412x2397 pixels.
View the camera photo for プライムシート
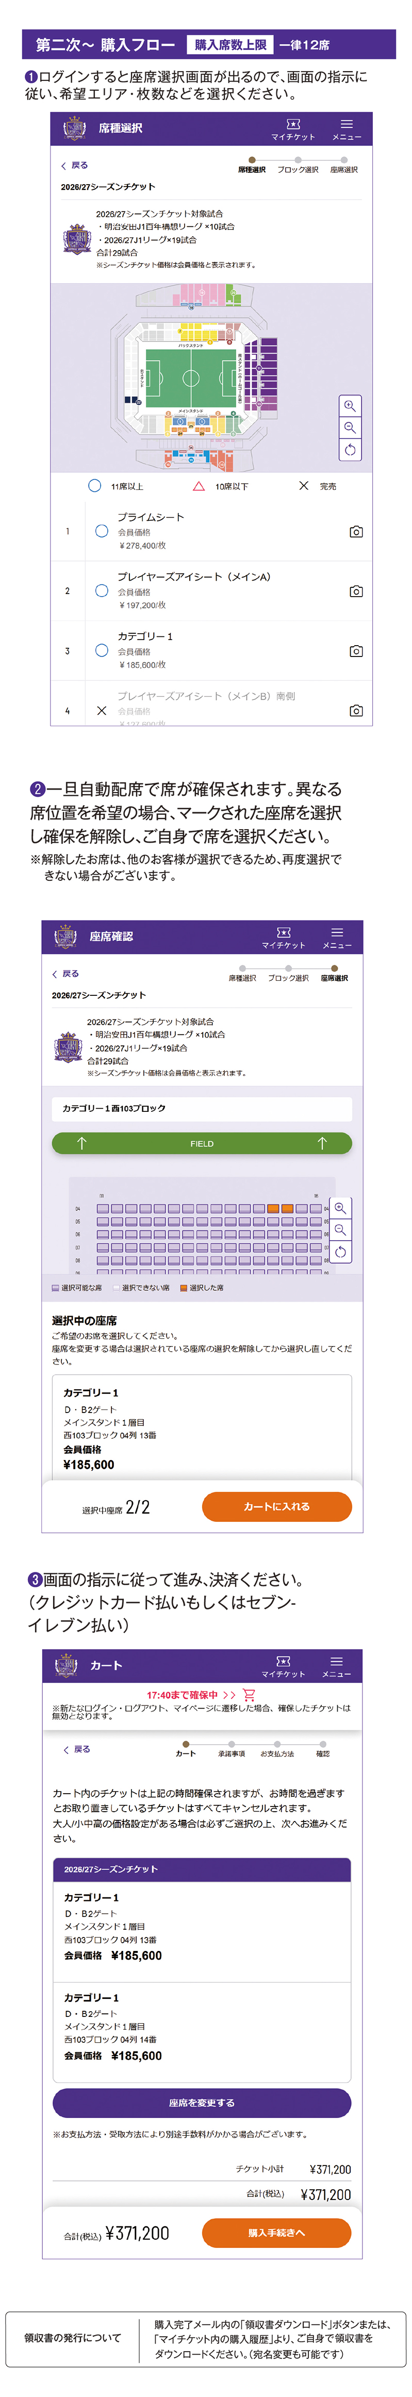tap(355, 531)
